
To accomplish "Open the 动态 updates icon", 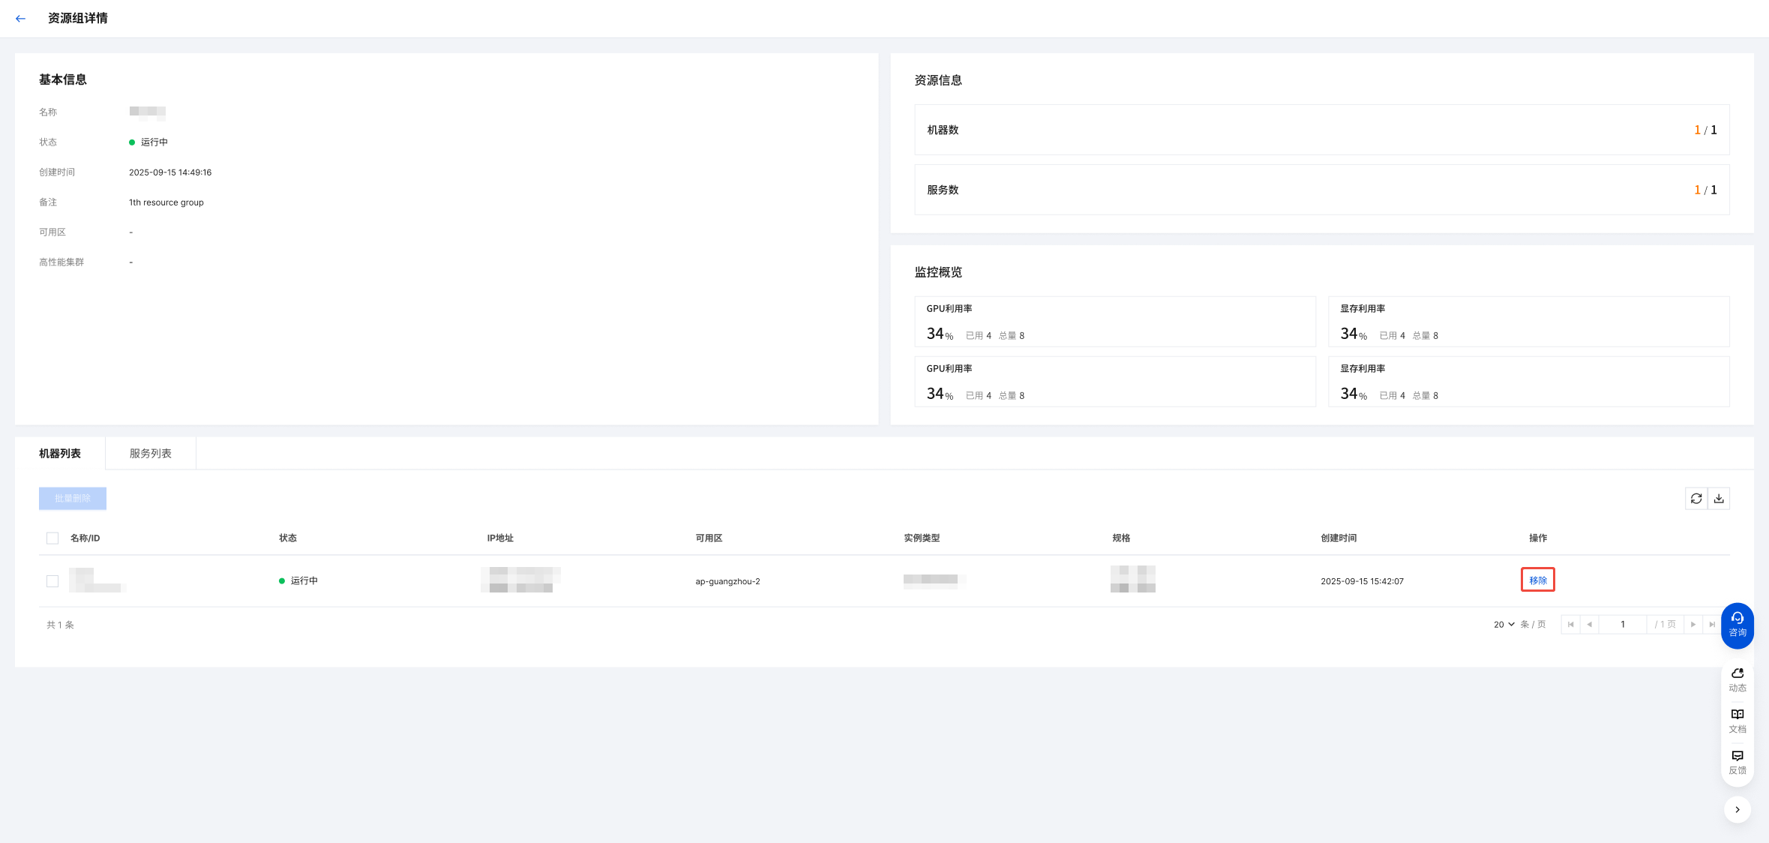I will pos(1737,679).
